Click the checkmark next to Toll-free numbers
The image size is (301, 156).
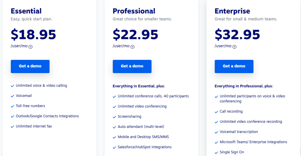click(12, 106)
